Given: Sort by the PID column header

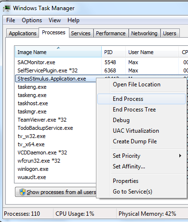Looking at the screenshot, I should point(113,52).
